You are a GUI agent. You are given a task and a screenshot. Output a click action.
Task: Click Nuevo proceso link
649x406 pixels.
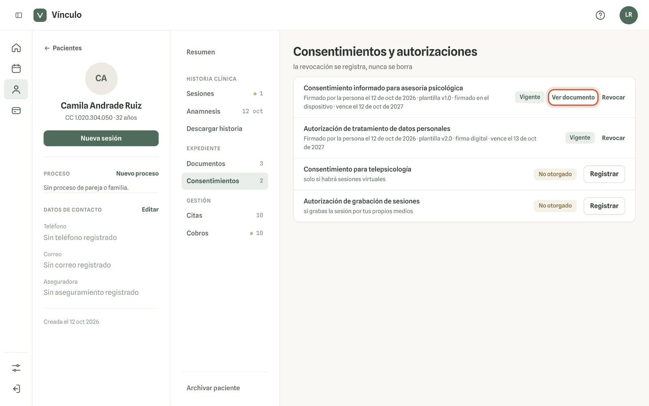(x=137, y=173)
